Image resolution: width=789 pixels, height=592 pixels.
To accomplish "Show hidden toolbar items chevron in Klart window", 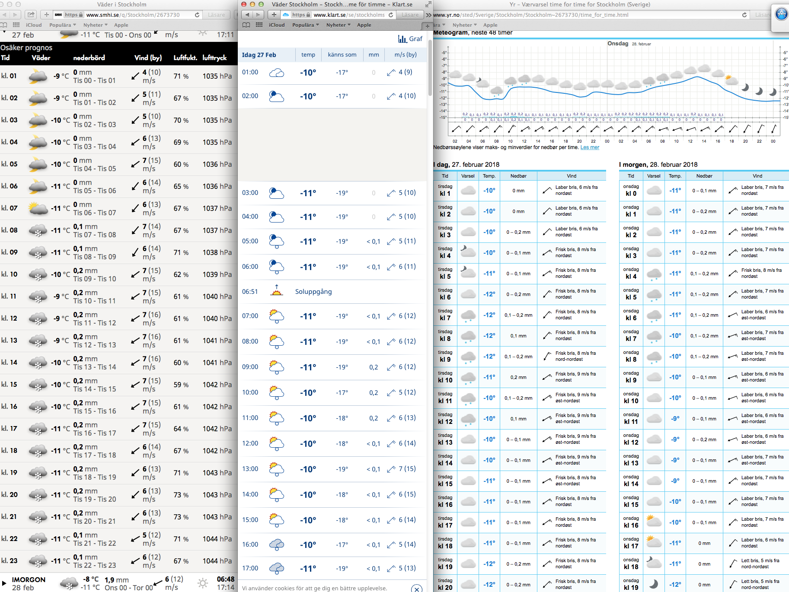I will [428, 15].
